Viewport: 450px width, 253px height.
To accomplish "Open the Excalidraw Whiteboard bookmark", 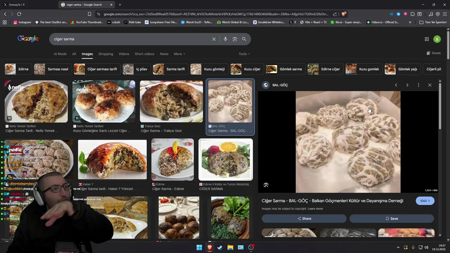I will (x=269, y=22).
